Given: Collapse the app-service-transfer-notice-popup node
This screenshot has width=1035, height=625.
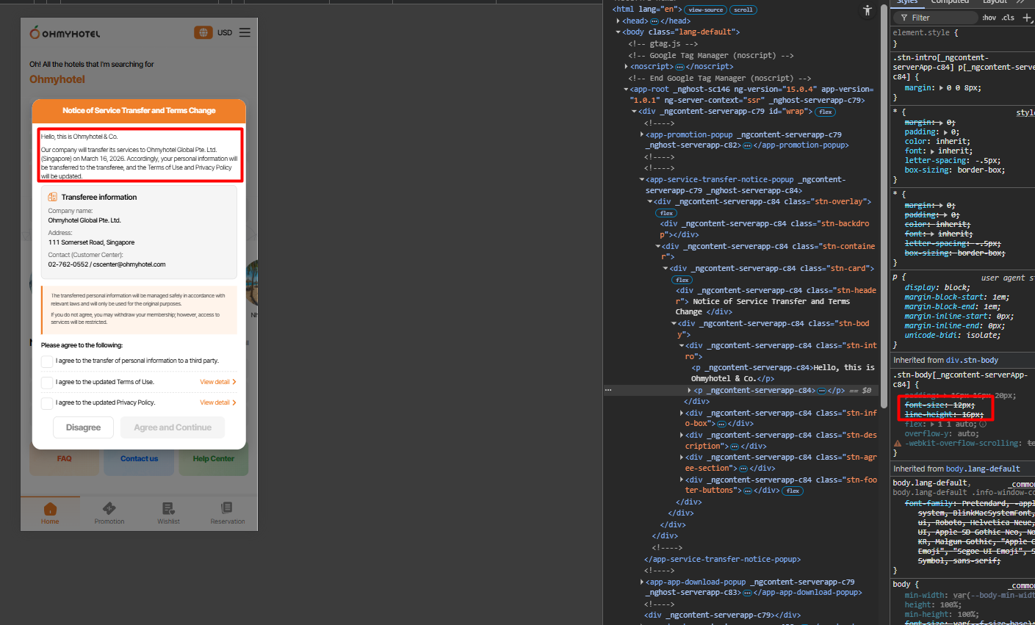Looking at the screenshot, I should click(642, 180).
